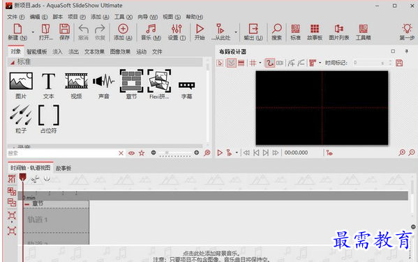Decrease thumbnail size with minus button
Viewport: 418px width, 262px height.
click(154, 153)
